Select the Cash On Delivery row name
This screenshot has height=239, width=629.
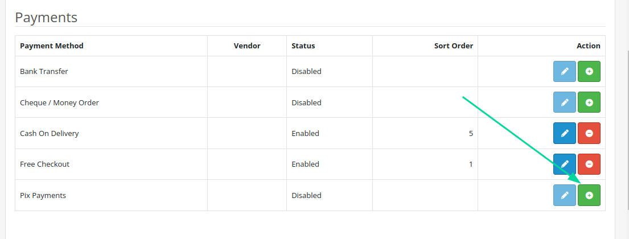pyautogui.click(x=49, y=134)
